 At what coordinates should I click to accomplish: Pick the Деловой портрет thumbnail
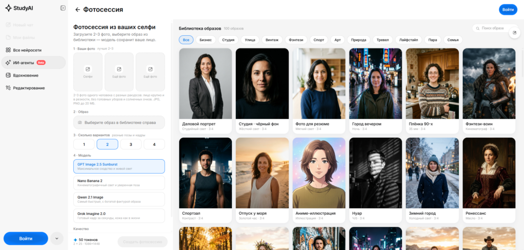pyautogui.click(x=206, y=84)
